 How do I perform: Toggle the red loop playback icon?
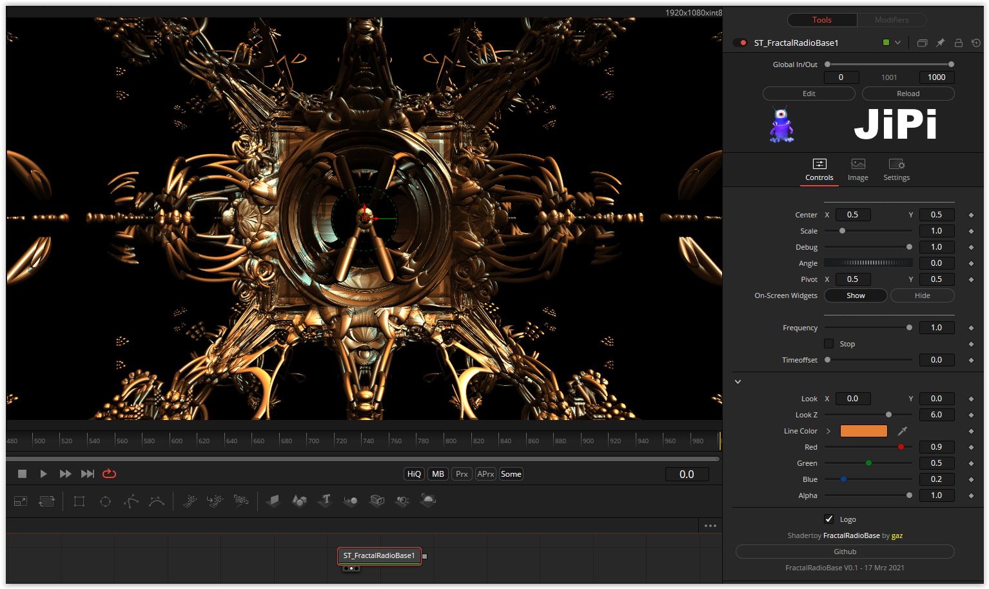110,474
